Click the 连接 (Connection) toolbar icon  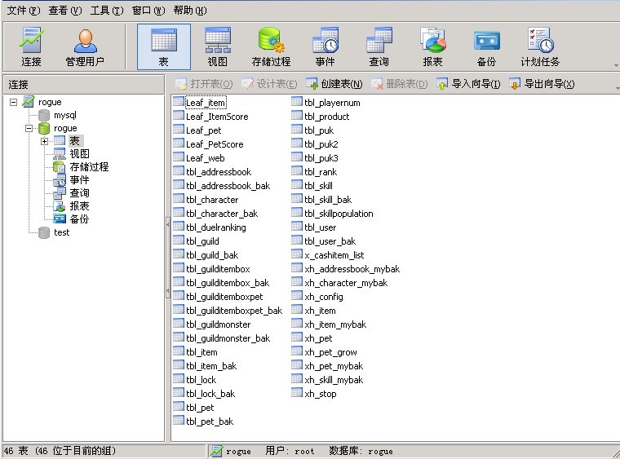[31, 47]
